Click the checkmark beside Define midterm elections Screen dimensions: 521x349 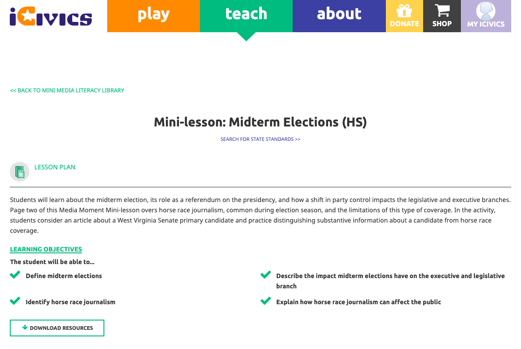point(15,274)
